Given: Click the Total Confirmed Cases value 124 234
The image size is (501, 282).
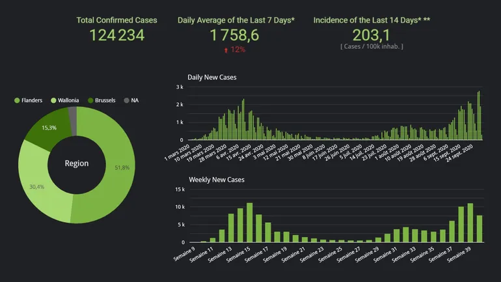Looking at the screenshot, I should click(x=116, y=35).
